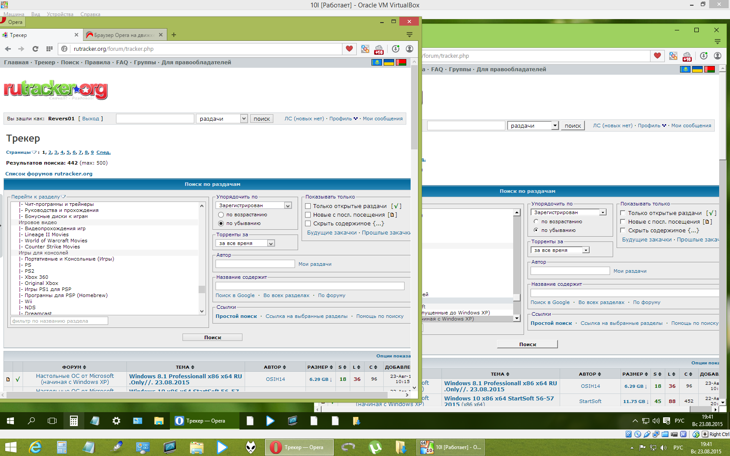Click the поиск button in front window

(x=262, y=119)
